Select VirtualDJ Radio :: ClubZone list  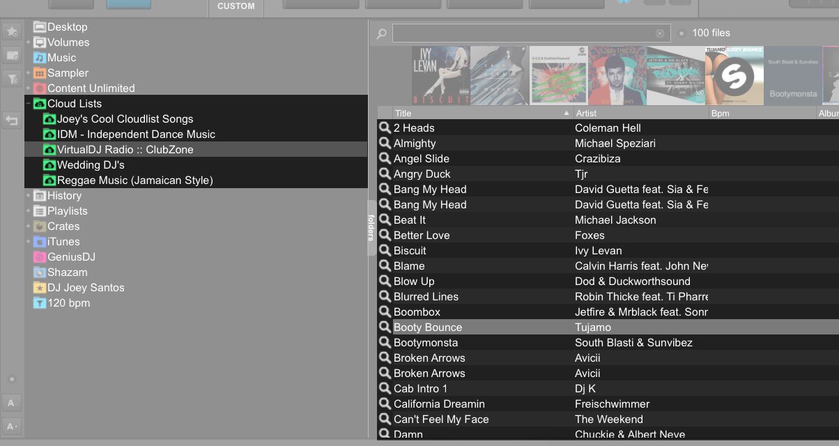point(125,150)
